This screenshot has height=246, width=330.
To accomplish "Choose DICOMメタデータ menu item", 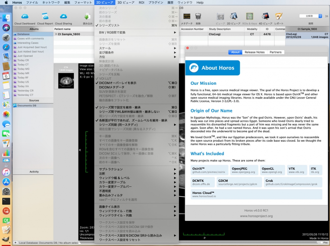I will pyautogui.click(x=137, y=87).
